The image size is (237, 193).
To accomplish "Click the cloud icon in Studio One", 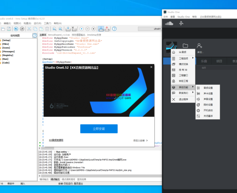I will (169, 23).
